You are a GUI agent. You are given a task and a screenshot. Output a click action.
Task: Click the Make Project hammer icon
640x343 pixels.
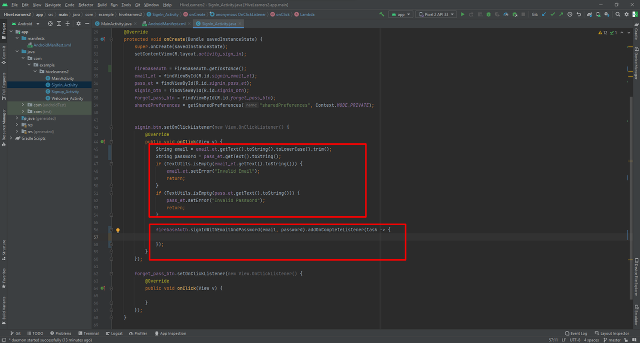(382, 14)
